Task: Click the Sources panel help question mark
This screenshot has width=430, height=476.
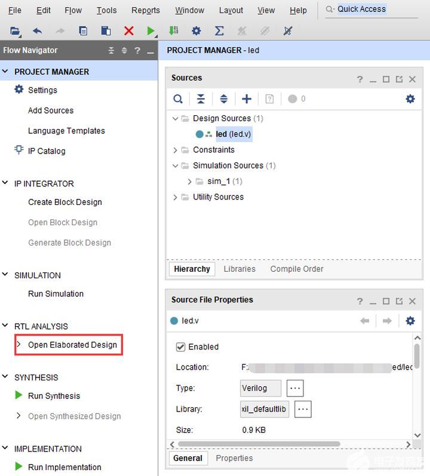Action: 360,79
